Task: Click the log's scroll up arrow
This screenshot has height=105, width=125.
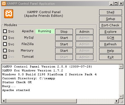Action: (121, 67)
